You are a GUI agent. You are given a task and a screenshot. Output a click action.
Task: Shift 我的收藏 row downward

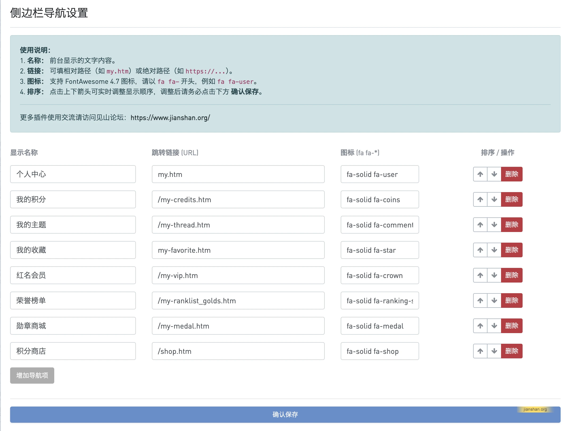(x=494, y=250)
